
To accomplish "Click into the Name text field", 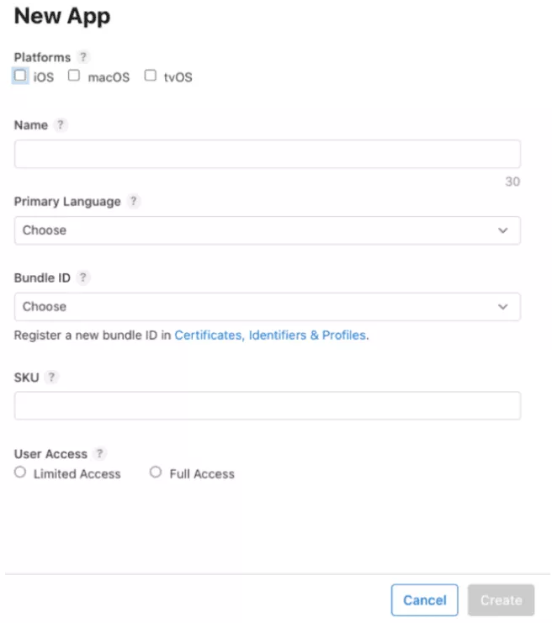I will pyautogui.click(x=267, y=154).
